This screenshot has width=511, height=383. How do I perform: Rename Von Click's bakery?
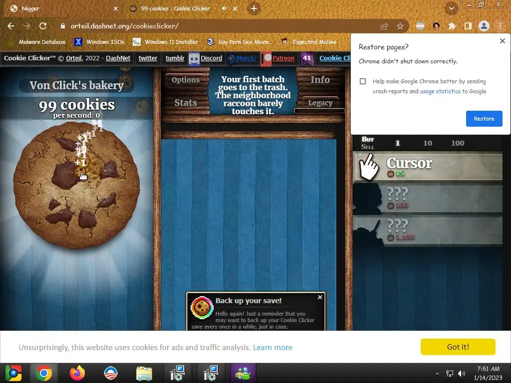pos(76,85)
